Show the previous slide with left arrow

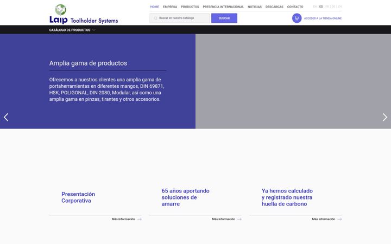[x=6, y=117]
